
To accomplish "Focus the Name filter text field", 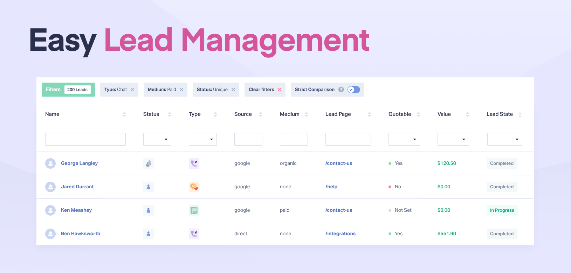I will 85,139.
